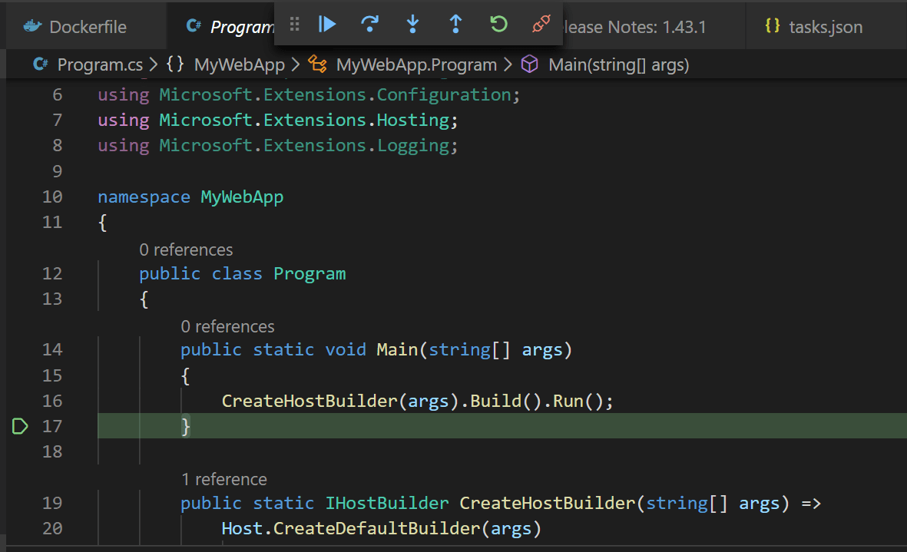This screenshot has height=552, width=907.
Task: Set a breakpoint in the gutter at line 14
Action: (x=19, y=349)
